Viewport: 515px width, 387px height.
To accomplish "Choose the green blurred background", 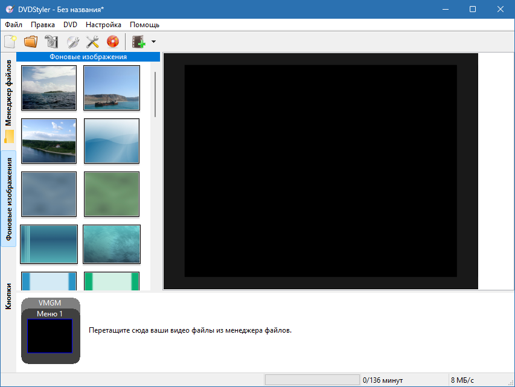I will click(112, 194).
